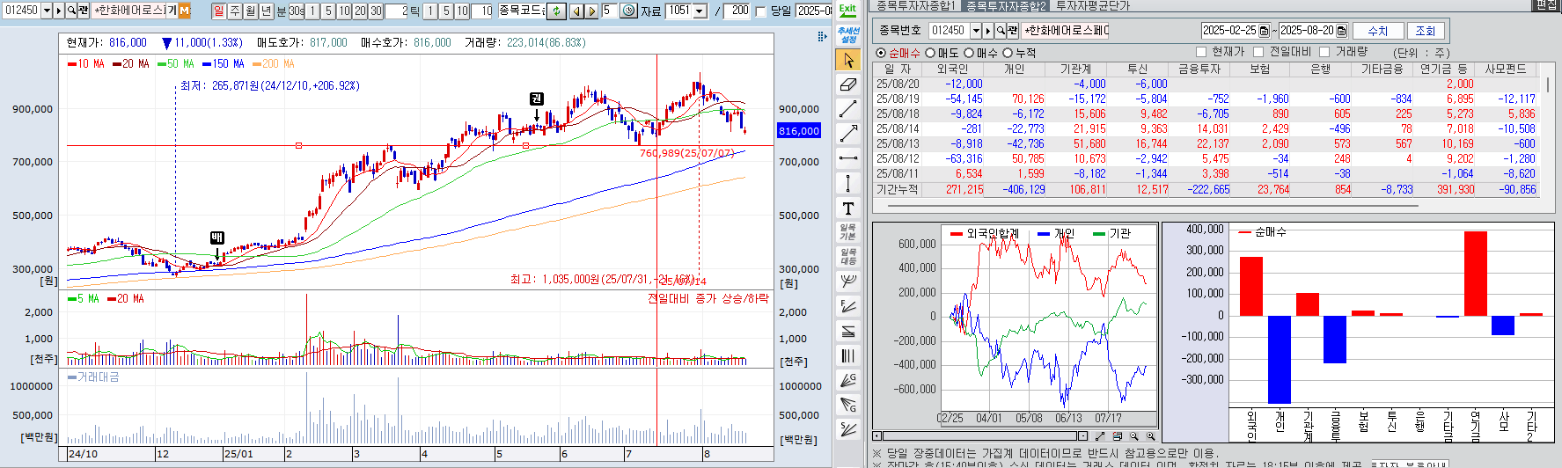Switch to the 종목투자자종합1 tab
Screen dimensions: 1562x468
pos(915,6)
